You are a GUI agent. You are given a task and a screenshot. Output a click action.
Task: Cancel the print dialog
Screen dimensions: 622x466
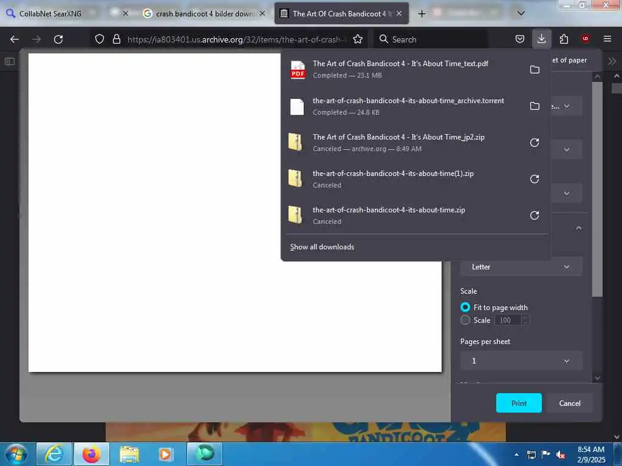click(570, 403)
